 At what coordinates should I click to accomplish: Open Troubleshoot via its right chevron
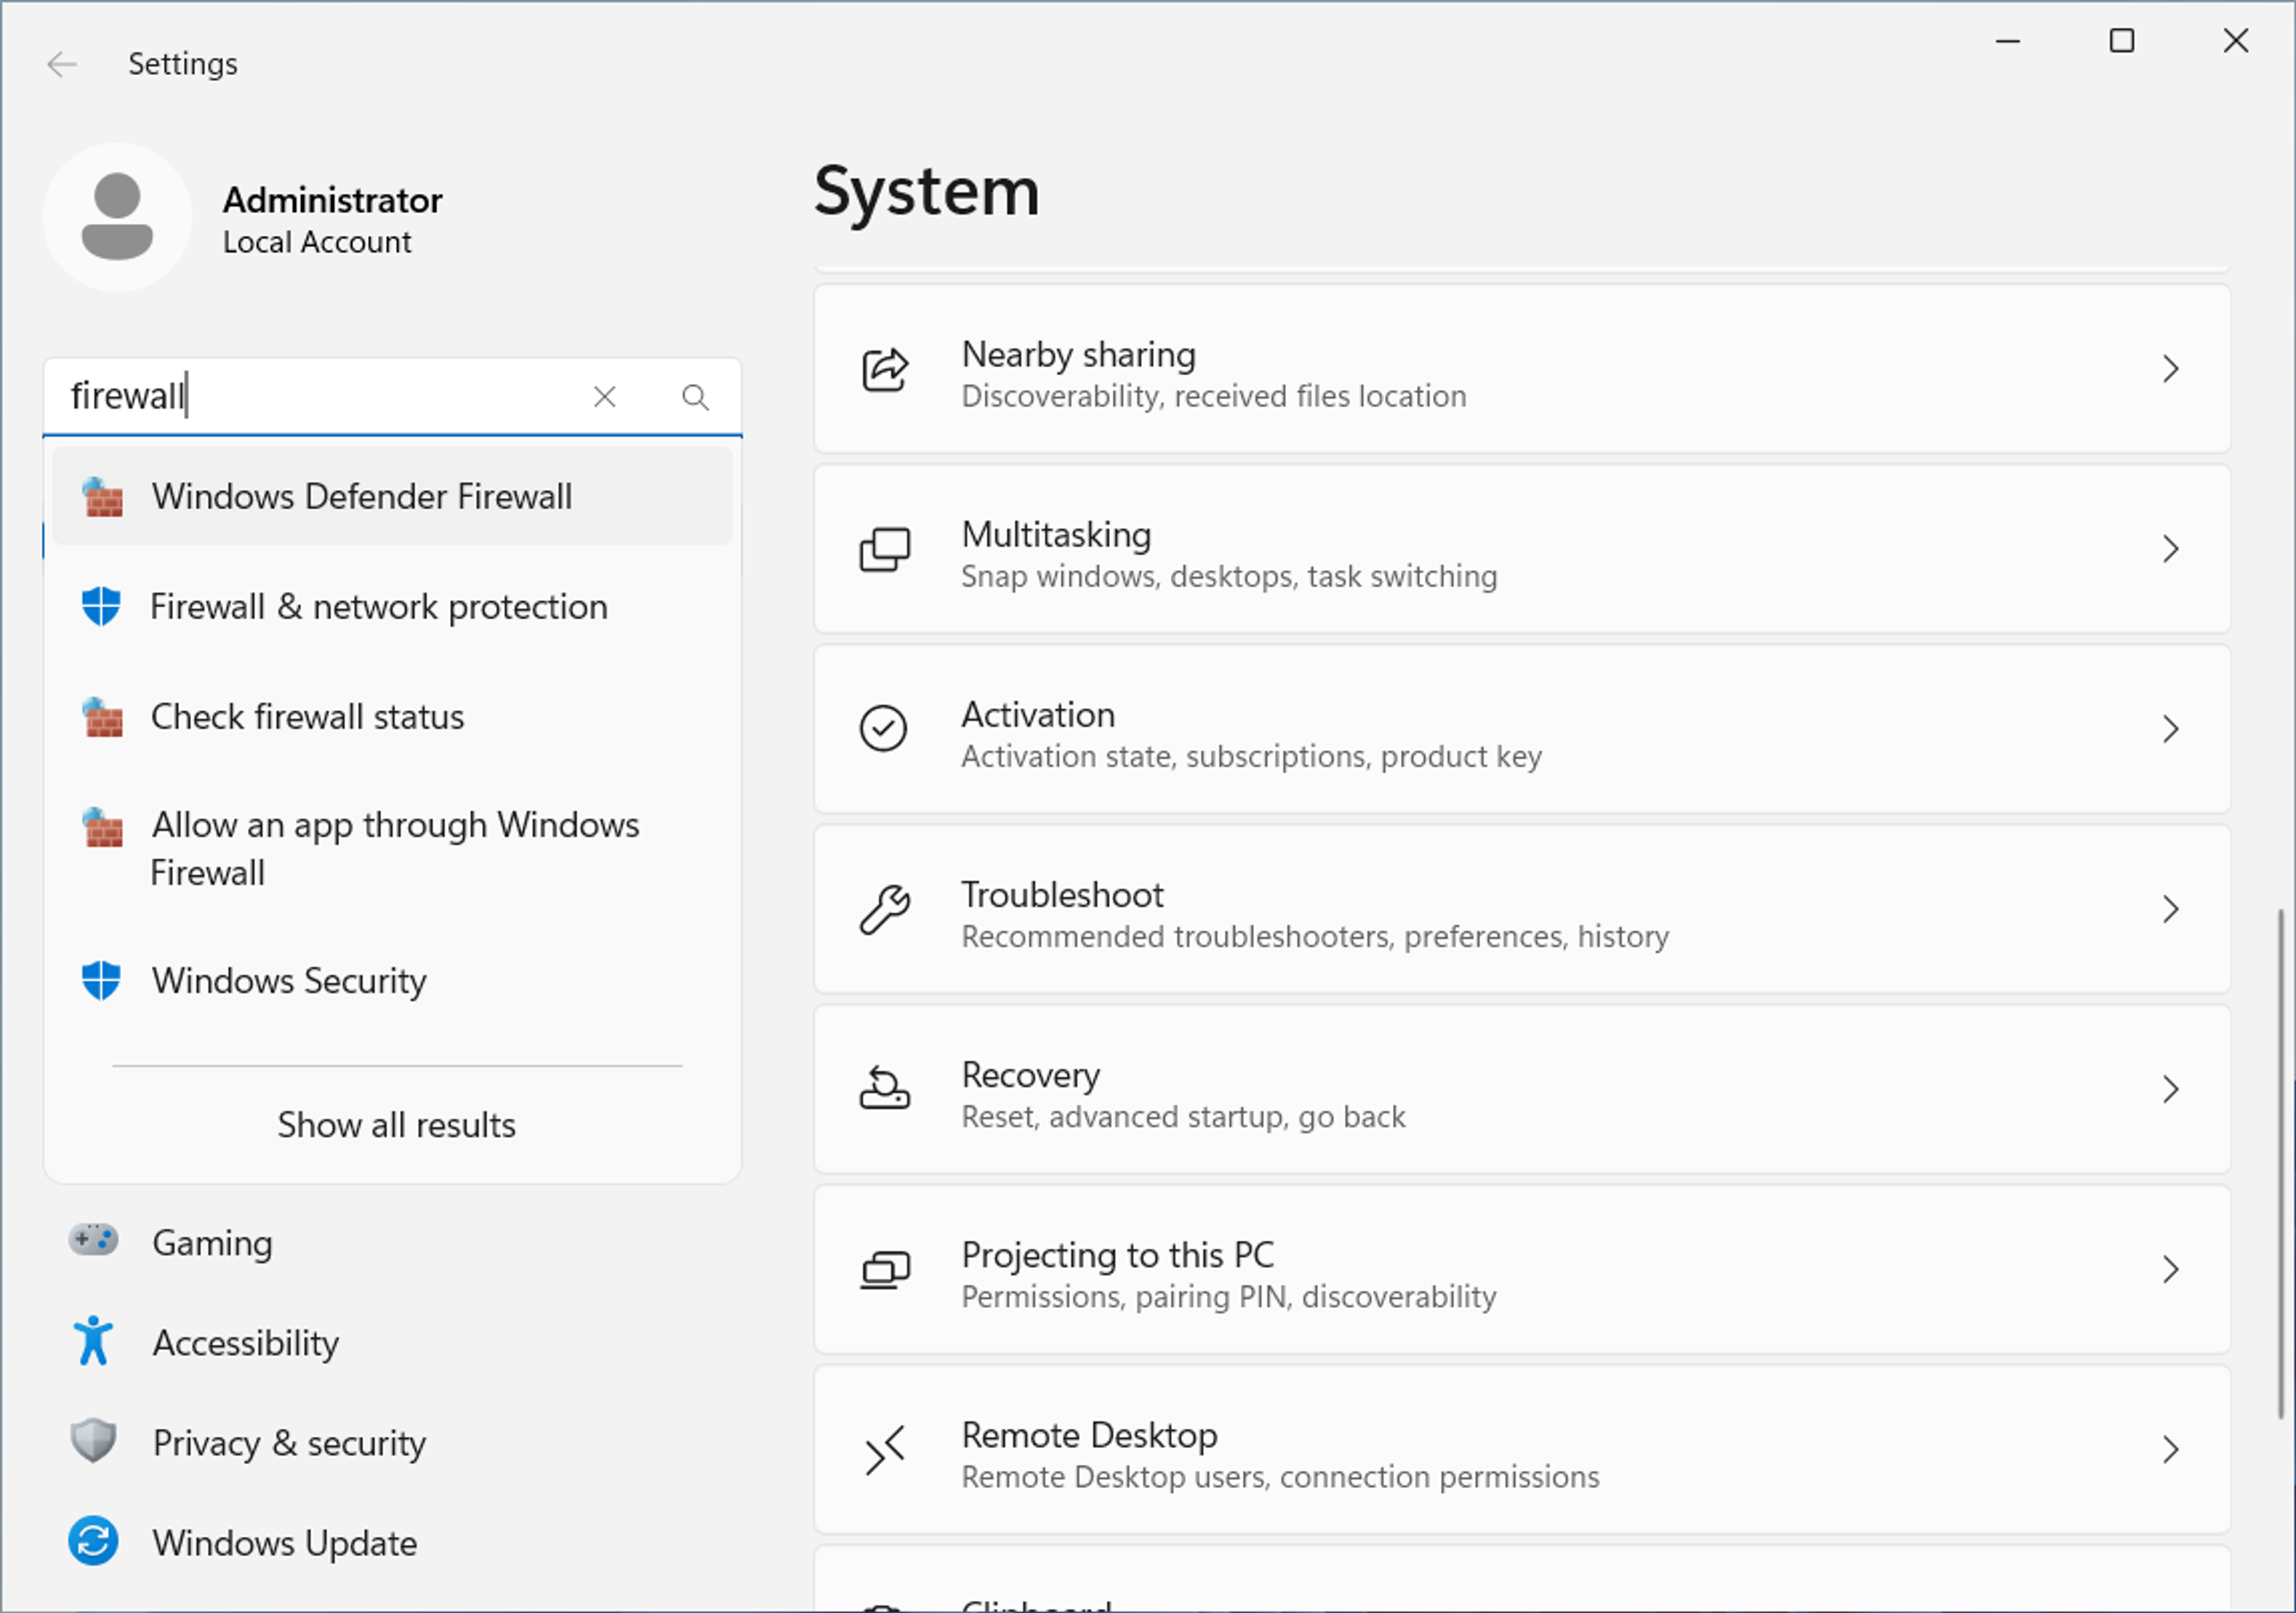click(x=2170, y=909)
